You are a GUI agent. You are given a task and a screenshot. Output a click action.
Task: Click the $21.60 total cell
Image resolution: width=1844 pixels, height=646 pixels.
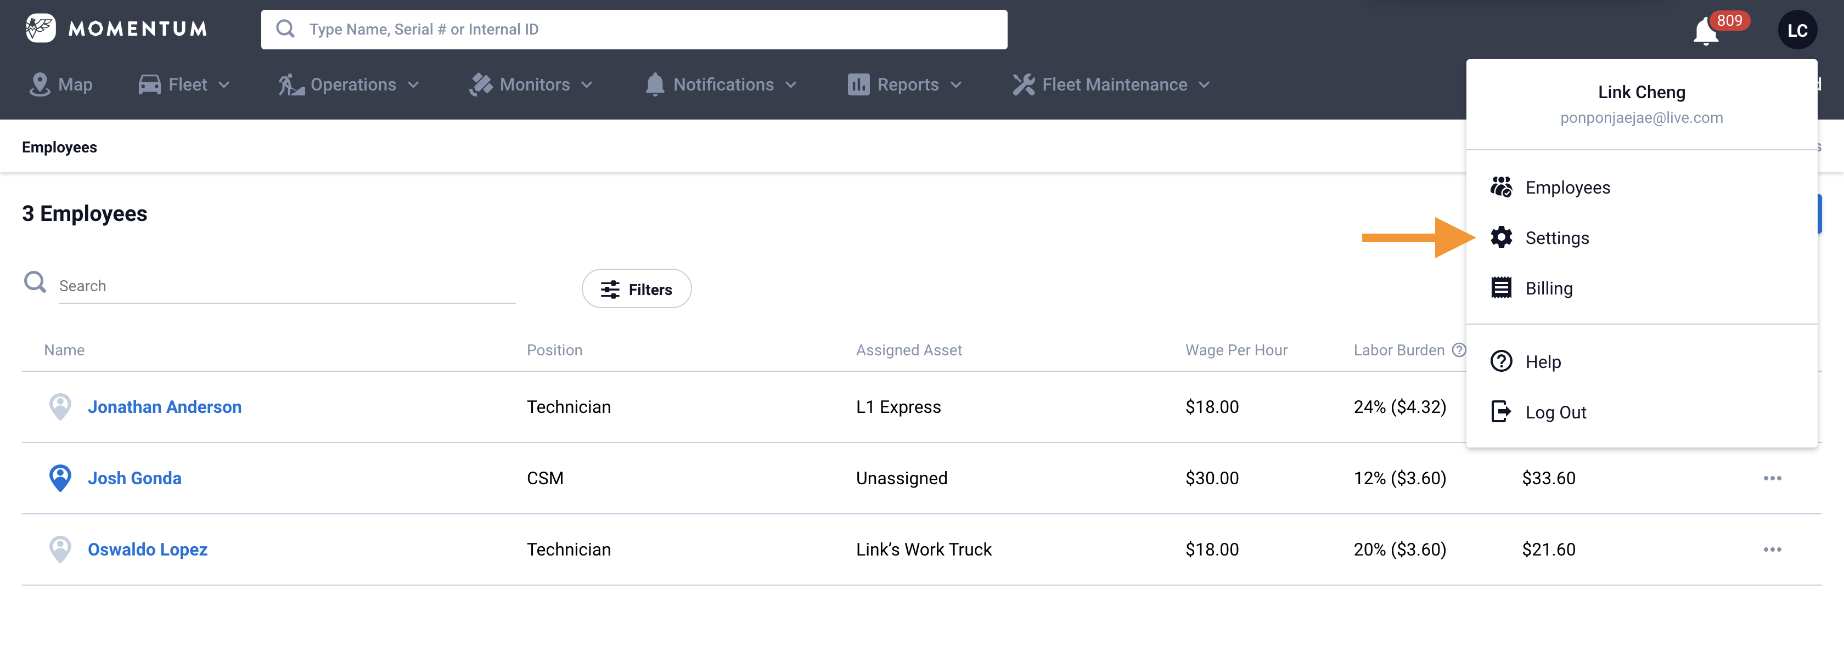(x=1548, y=549)
